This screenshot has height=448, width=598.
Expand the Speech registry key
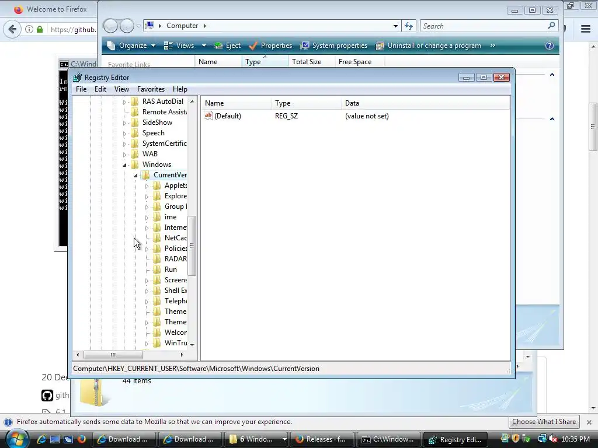(124, 134)
